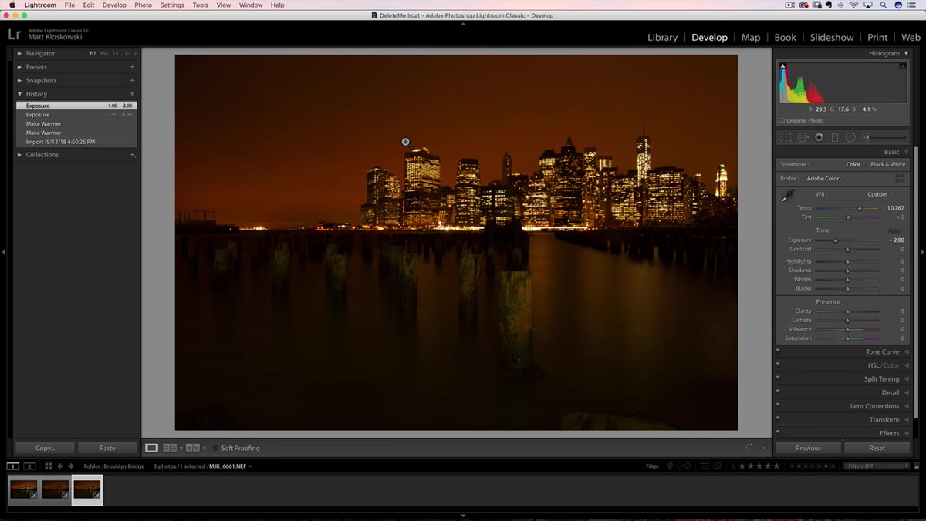This screenshot has height=521, width=926.
Task: Switch to the Slideshow module
Action: pyautogui.click(x=832, y=37)
